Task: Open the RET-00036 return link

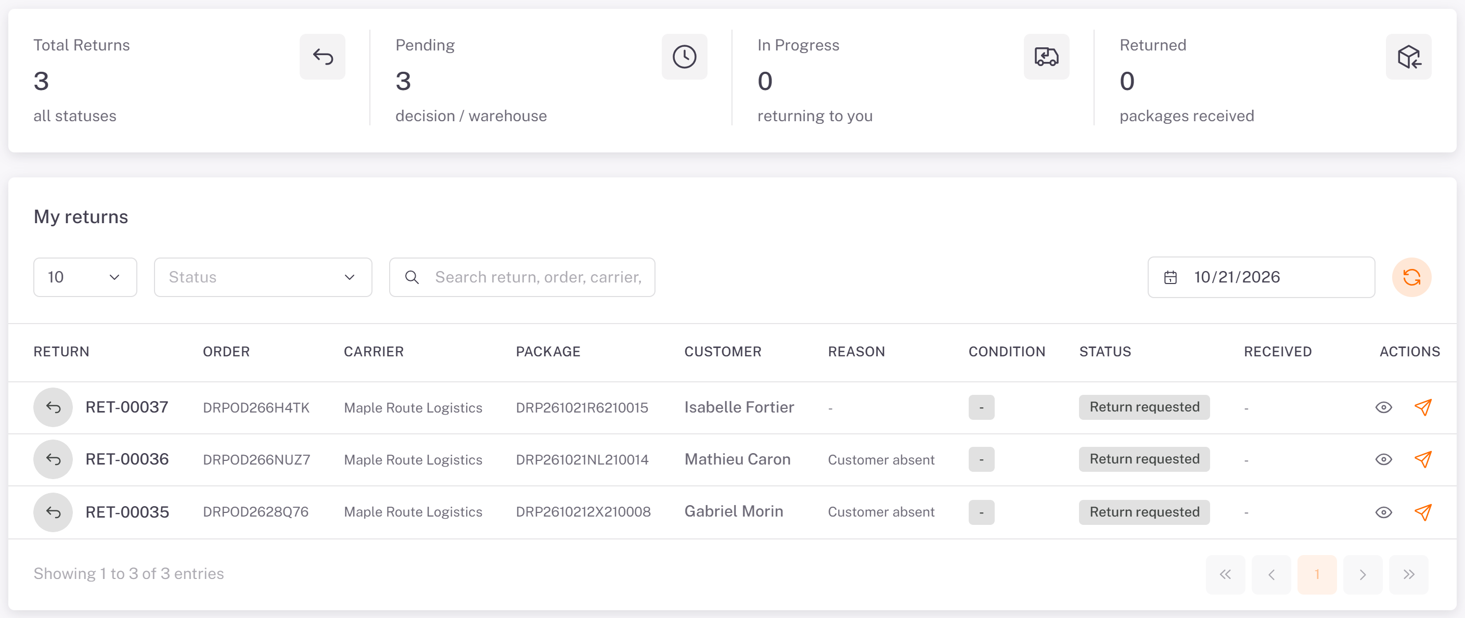Action: (x=127, y=459)
